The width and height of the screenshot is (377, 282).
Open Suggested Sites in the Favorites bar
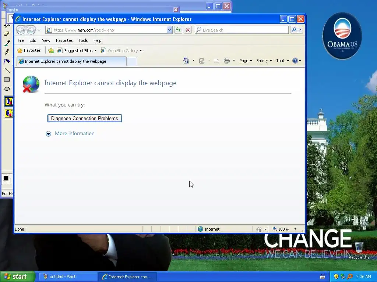coord(77,51)
